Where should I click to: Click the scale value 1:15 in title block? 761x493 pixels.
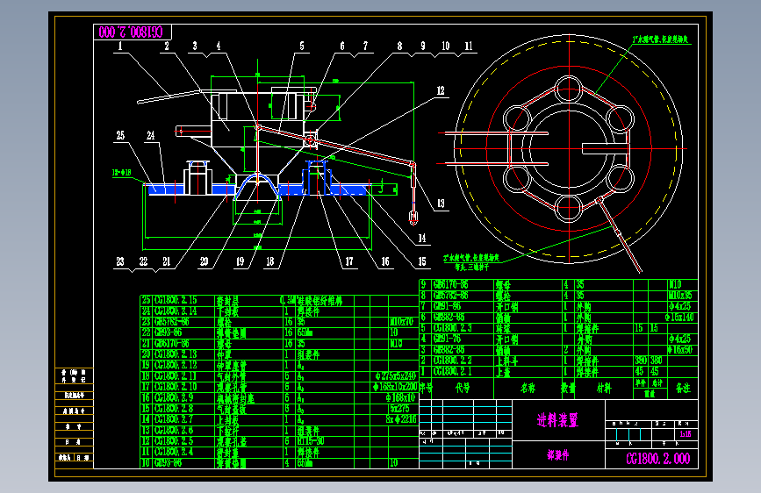[686, 434]
